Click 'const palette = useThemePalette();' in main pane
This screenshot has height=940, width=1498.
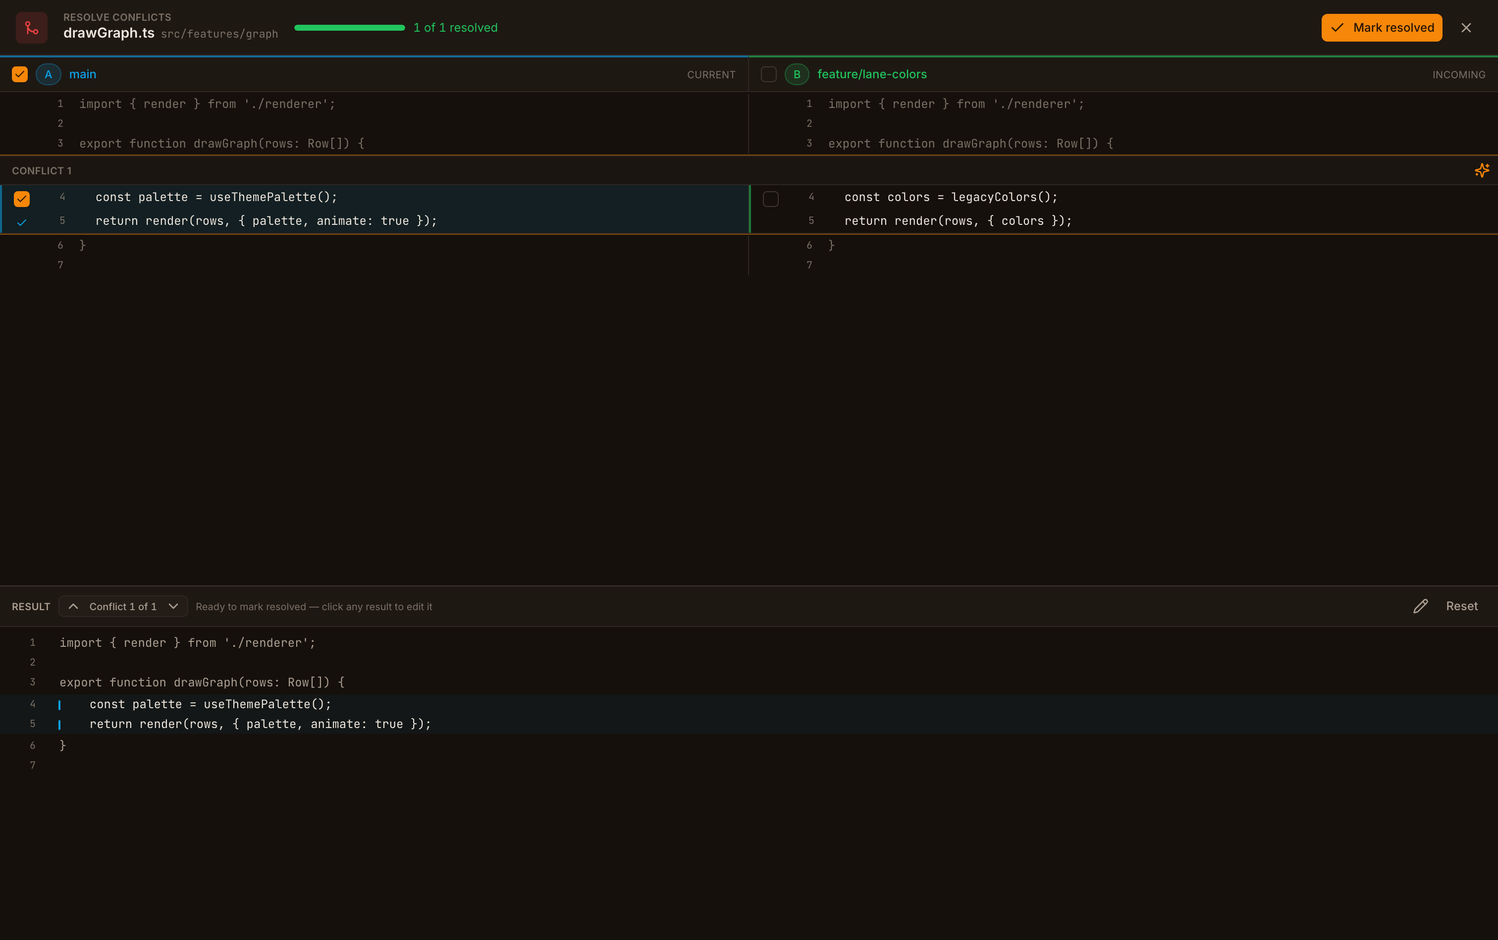tap(216, 197)
